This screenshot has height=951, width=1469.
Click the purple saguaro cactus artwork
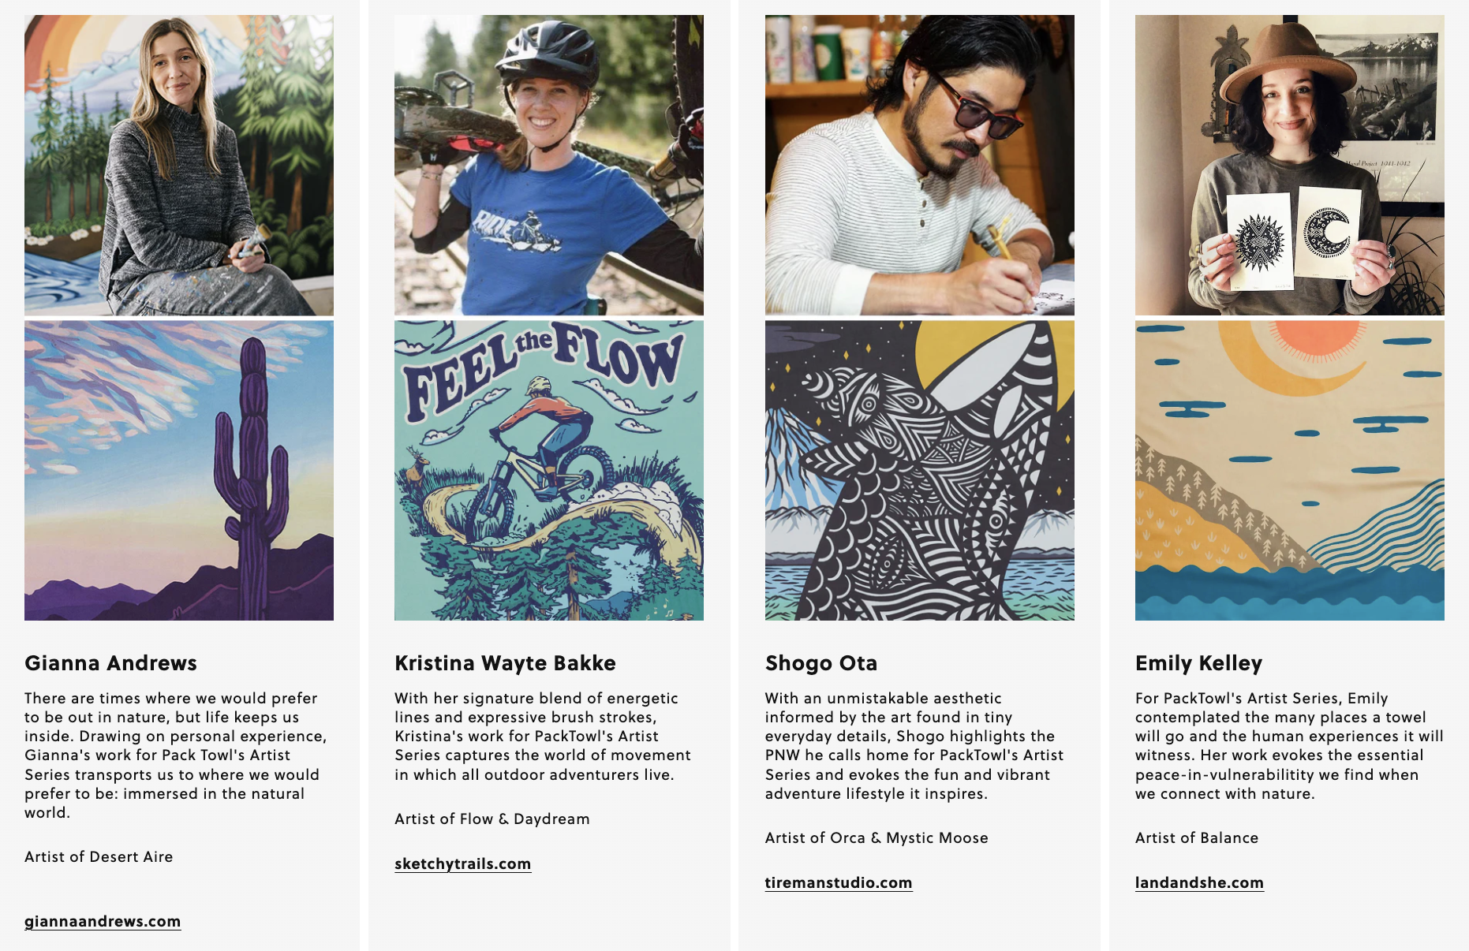[179, 471]
